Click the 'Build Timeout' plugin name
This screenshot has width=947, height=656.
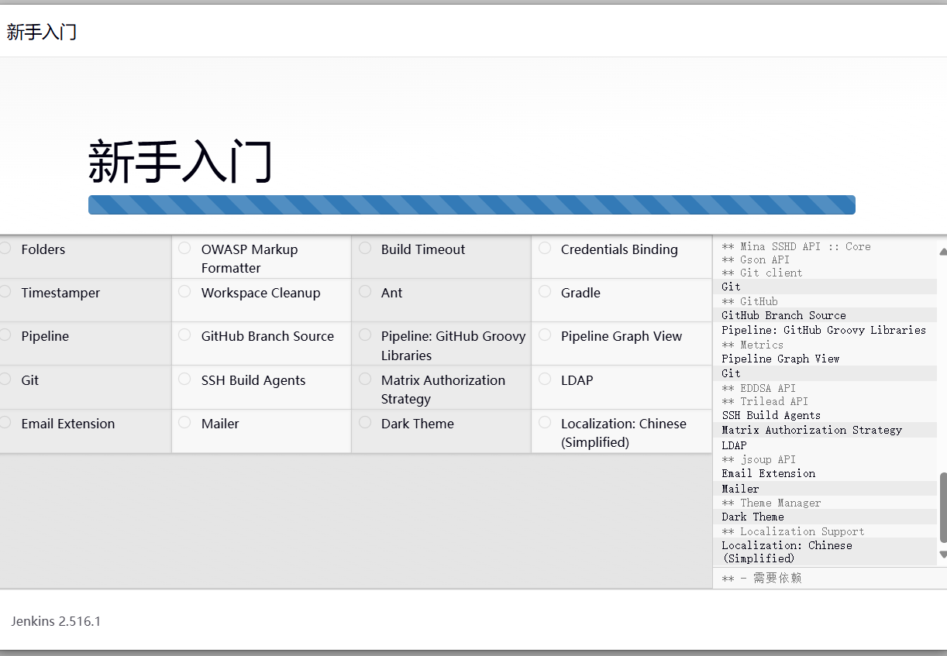423,249
